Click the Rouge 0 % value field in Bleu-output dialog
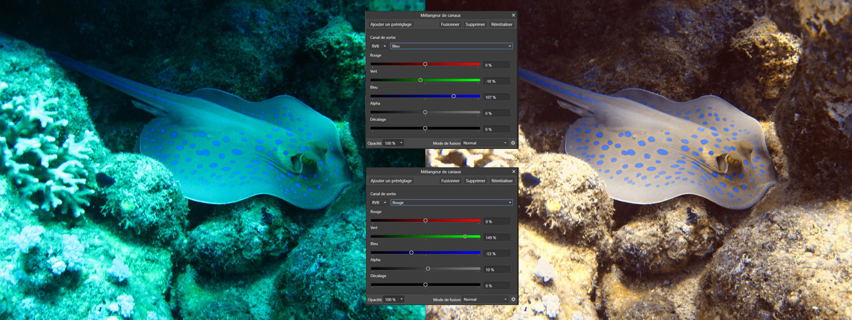The width and height of the screenshot is (852, 320). (x=497, y=65)
